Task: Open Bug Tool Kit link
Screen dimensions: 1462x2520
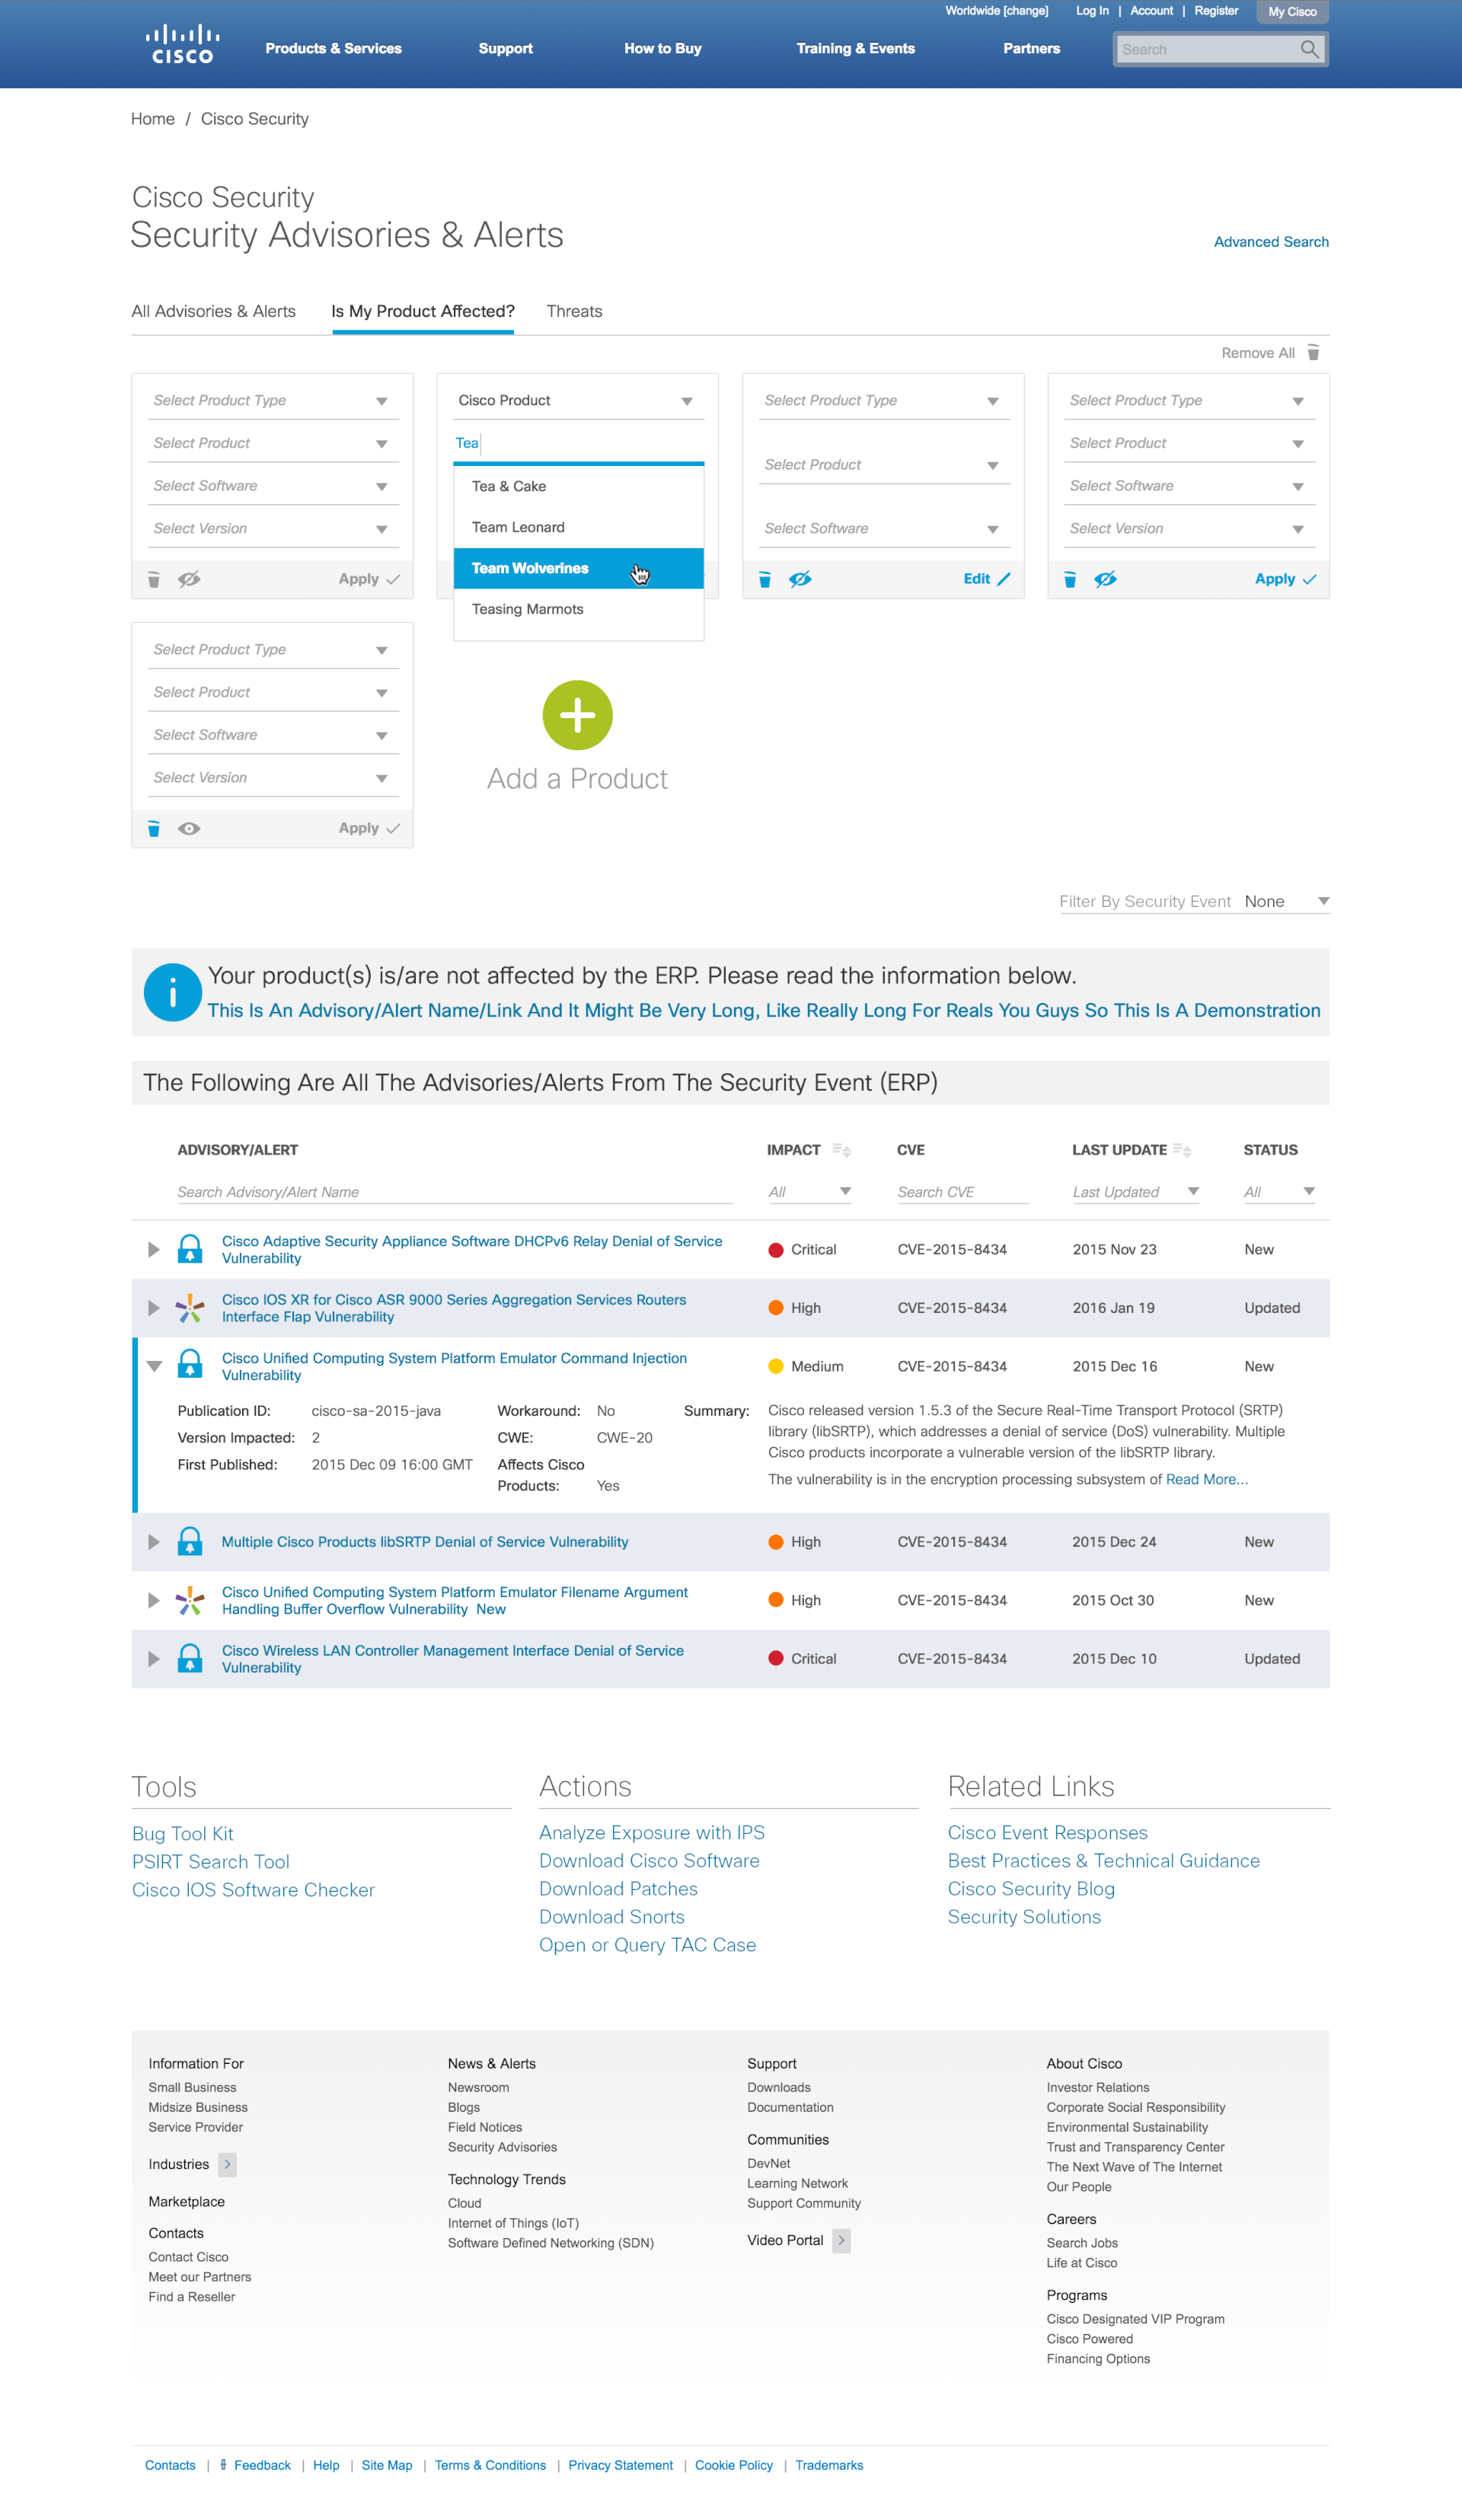Action: (x=183, y=1833)
